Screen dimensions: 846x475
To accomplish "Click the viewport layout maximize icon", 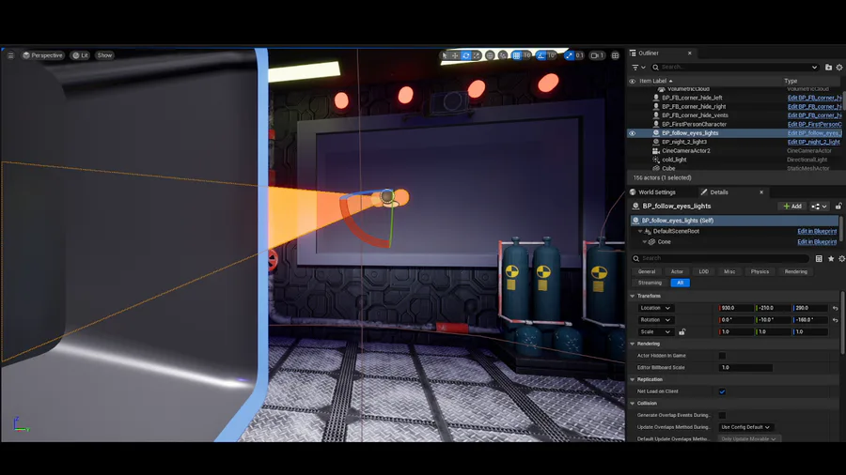I will [x=615, y=55].
